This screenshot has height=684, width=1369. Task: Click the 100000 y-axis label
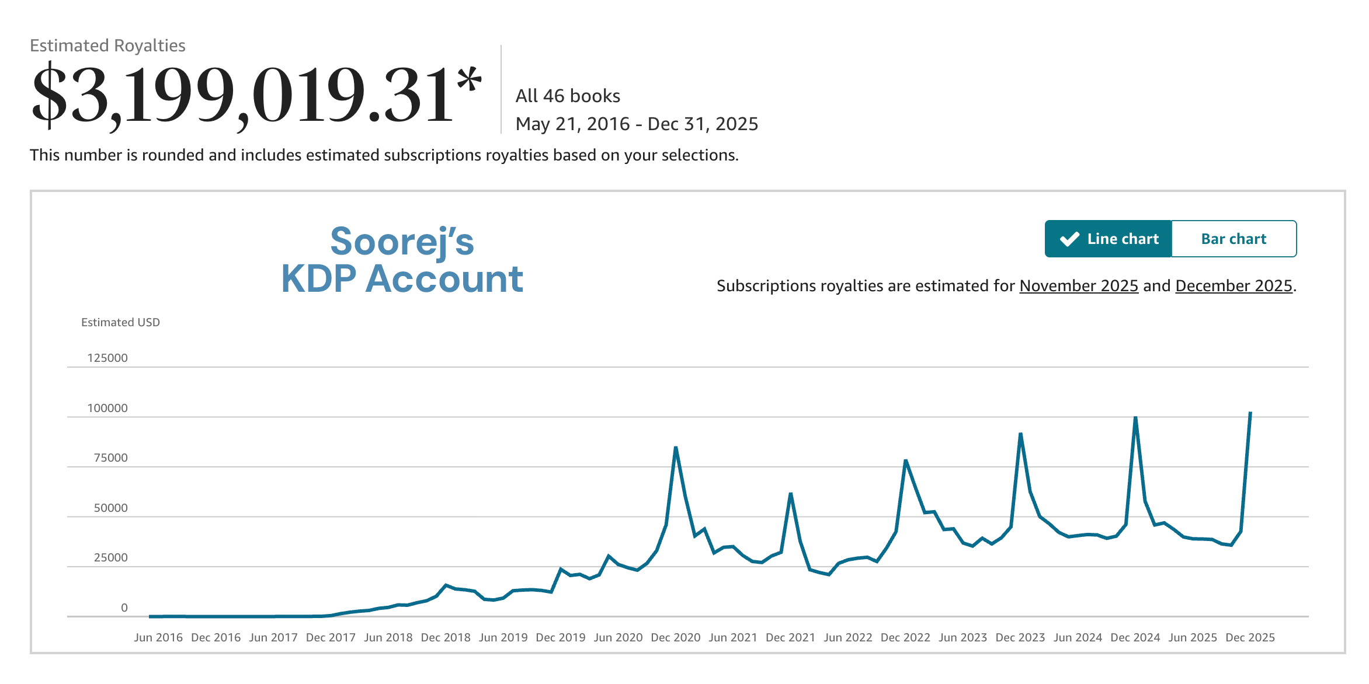(x=107, y=408)
